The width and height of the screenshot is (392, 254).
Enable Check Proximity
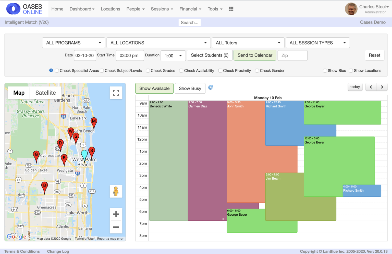220,70
